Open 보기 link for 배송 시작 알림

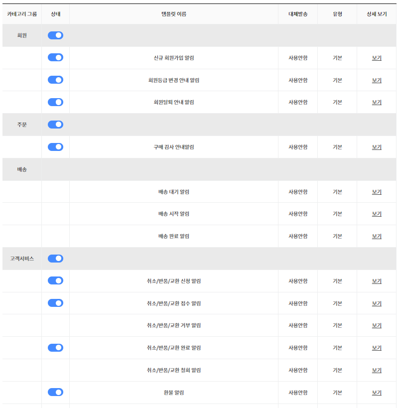(377, 214)
